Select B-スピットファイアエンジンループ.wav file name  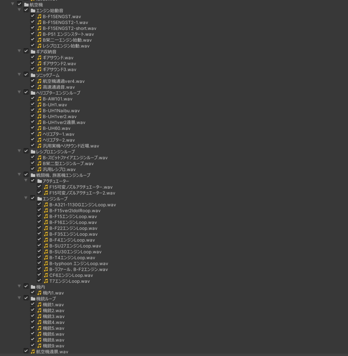pyautogui.click(x=75, y=157)
